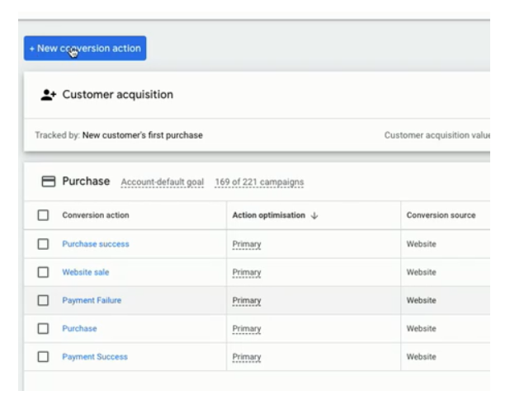Image resolution: width=510 pixels, height=400 pixels.
Task: Click Primary in the Website sale row
Action: (247, 273)
